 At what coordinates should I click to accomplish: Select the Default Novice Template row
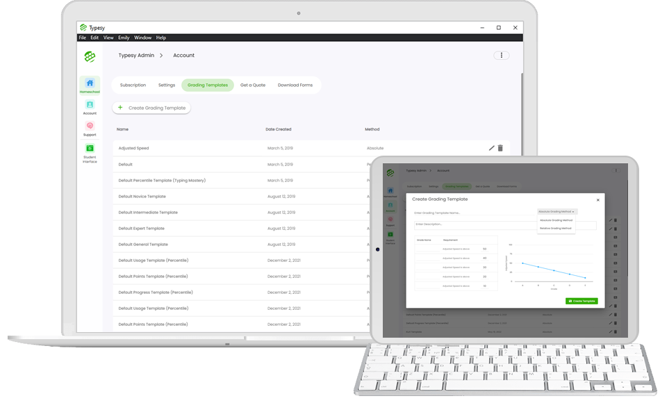pos(241,196)
